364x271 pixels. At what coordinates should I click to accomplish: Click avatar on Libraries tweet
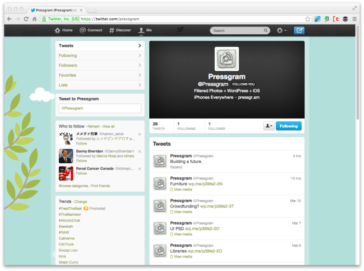[x=160, y=251]
